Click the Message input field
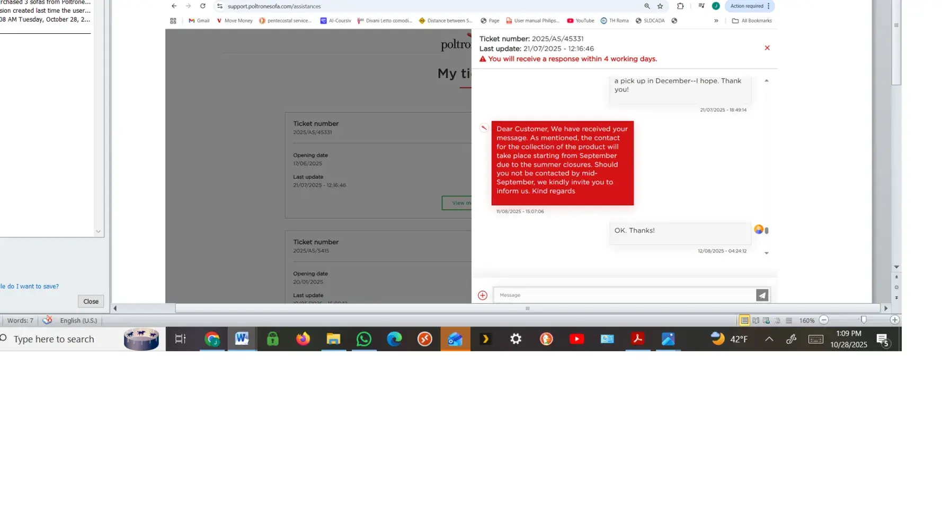 [x=624, y=295]
